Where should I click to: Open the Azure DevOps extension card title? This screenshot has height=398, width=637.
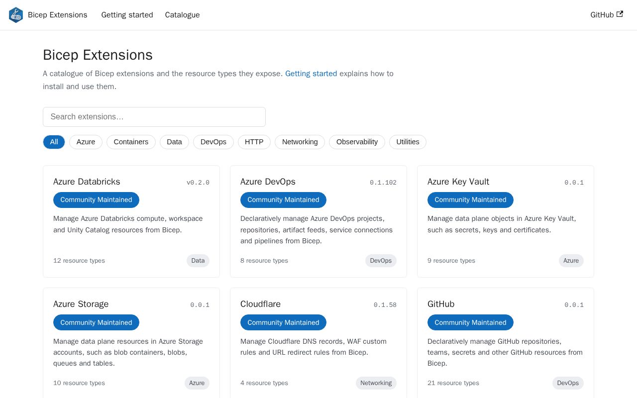click(x=268, y=182)
